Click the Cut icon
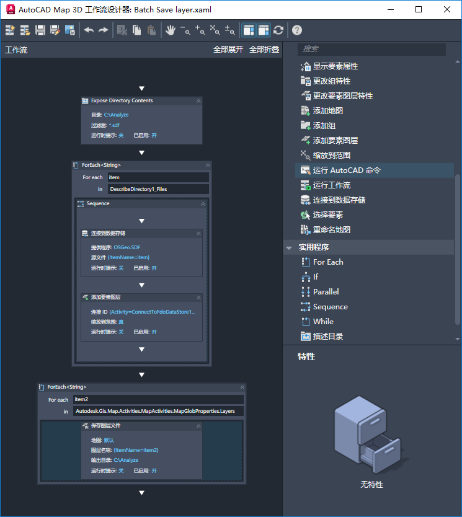 [122, 30]
